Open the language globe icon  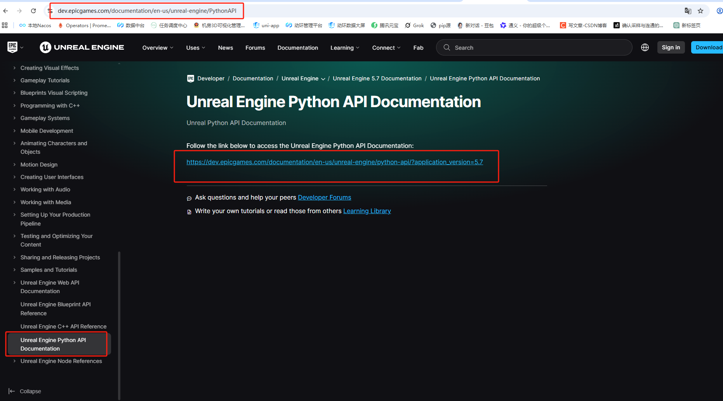coord(645,47)
